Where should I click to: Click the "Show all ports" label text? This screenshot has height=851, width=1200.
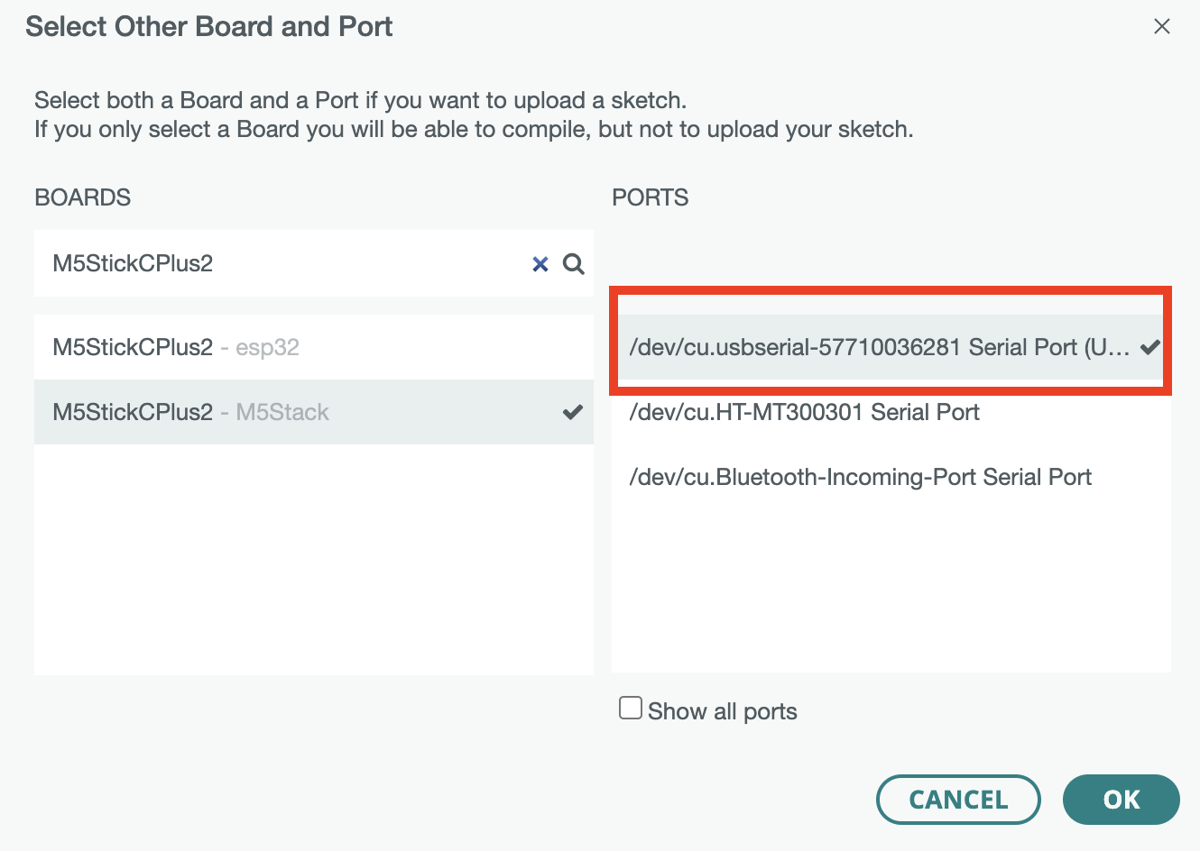(722, 711)
